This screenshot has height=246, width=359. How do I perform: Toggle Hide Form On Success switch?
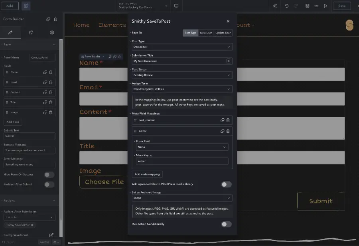tap(49, 175)
